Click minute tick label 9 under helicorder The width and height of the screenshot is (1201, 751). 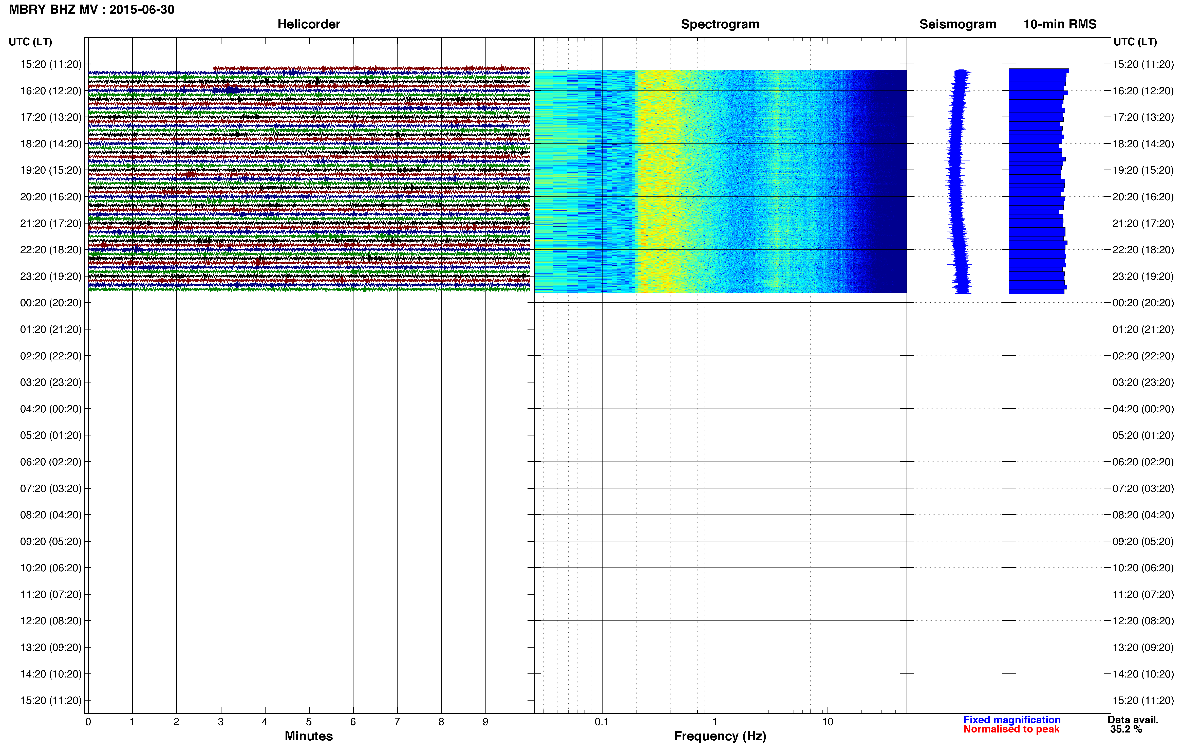485,722
